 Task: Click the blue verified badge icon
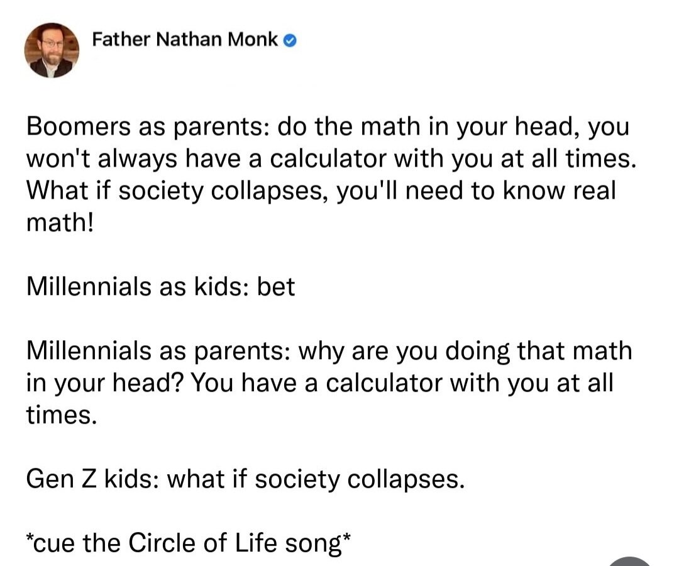click(x=289, y=42)
